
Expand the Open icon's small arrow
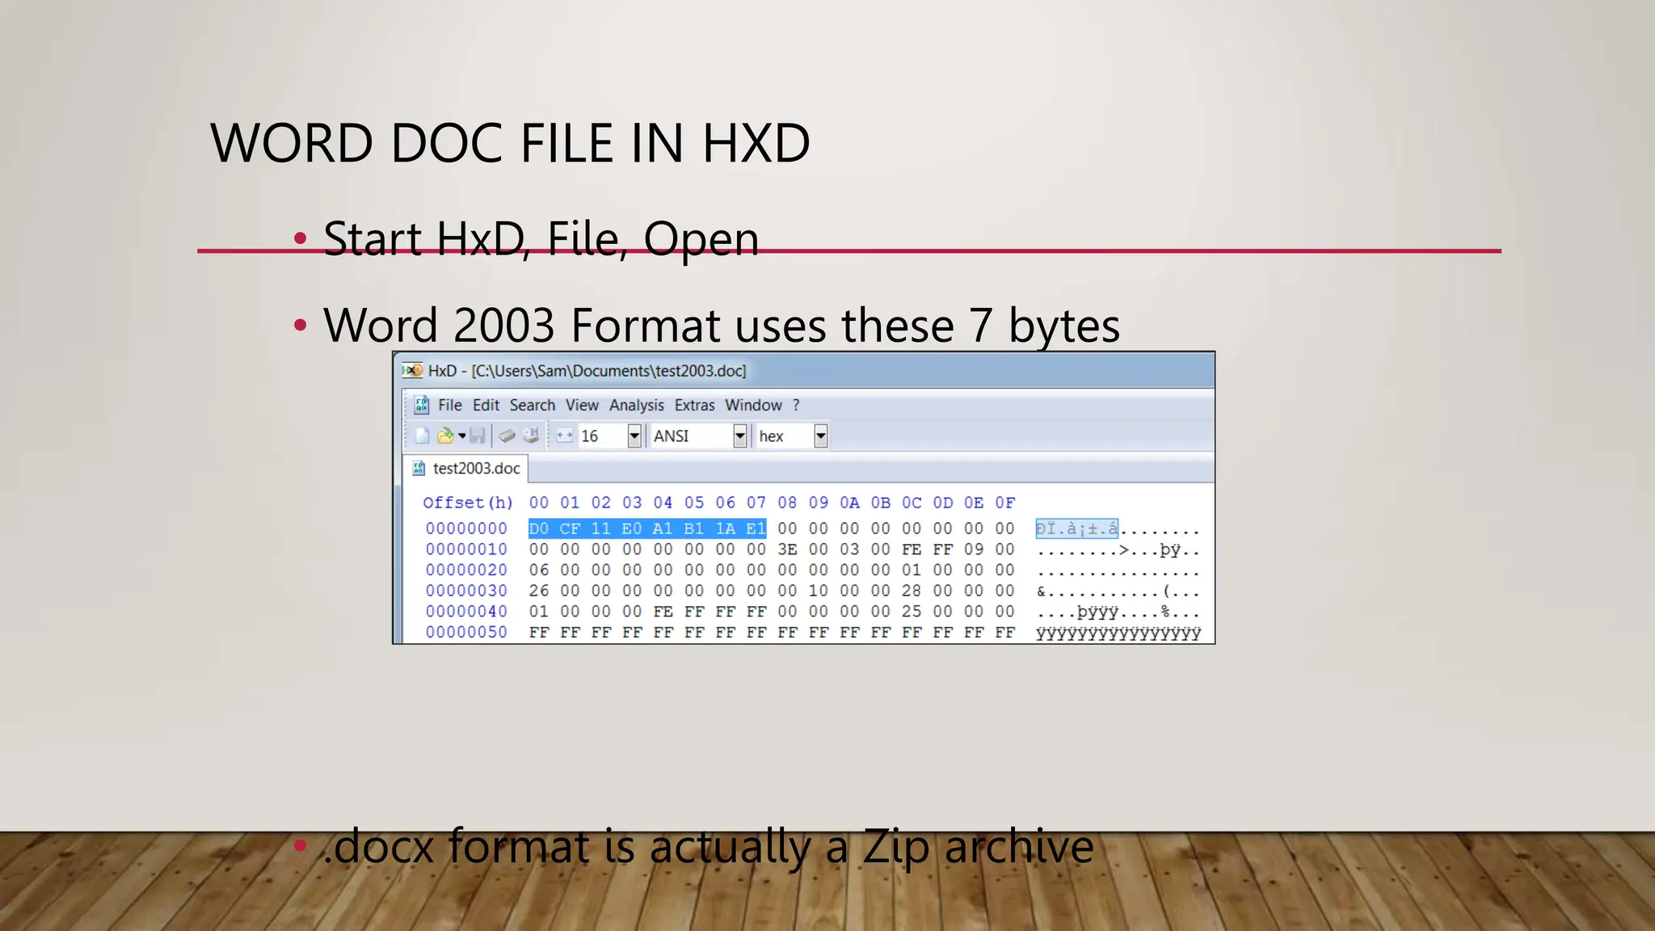pos(461,436)
